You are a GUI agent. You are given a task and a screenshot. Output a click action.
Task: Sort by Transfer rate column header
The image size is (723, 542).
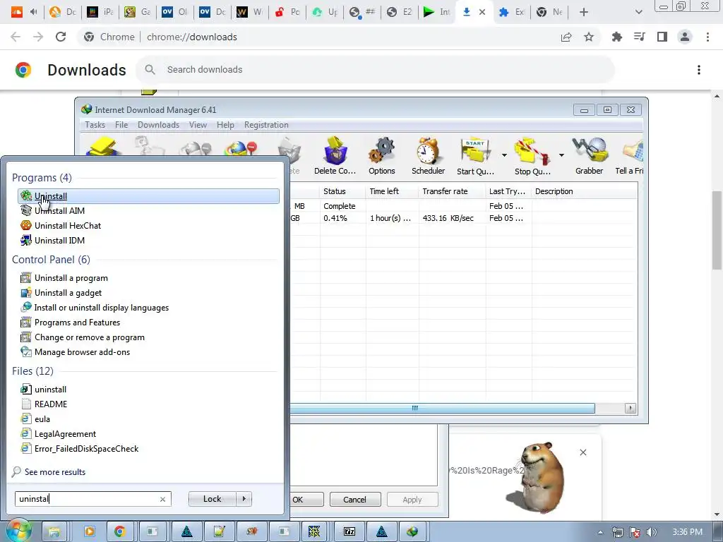[x=452, y=191]
